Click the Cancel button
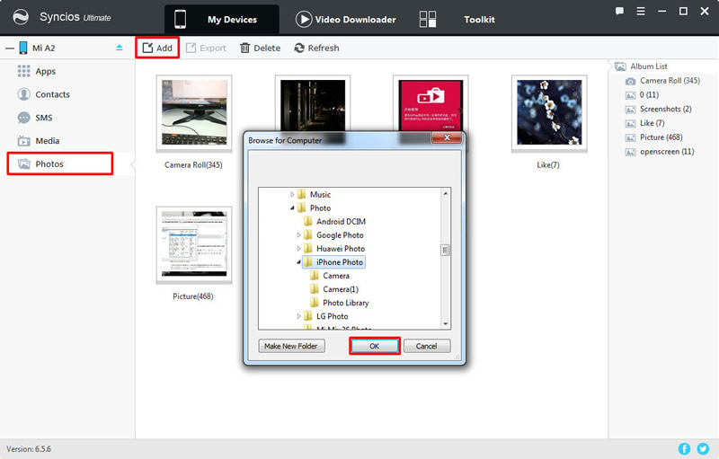This screenshot has width=719, height=459. coord(427,346)
